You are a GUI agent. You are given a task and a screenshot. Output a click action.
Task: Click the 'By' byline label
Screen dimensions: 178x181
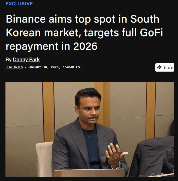click(8, 60)
